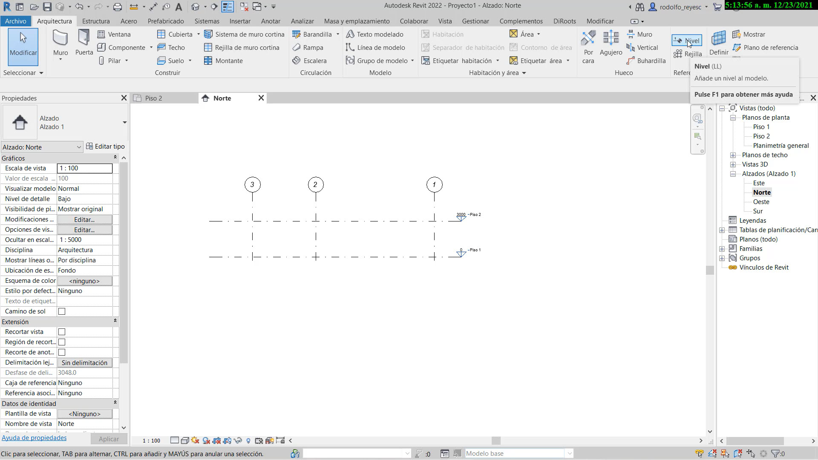The width and height of the screenshot is (818, 460).
Task: Click the Sin delimitación button
Action: point(84,362)
